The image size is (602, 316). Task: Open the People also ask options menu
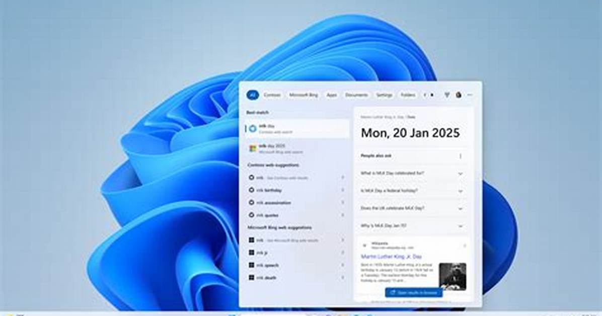[x=461, y=156]
